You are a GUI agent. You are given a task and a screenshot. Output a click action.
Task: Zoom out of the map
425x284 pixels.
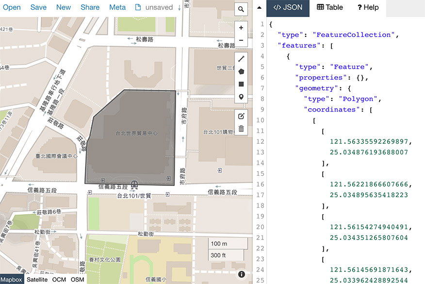click(x=241, y=41)
